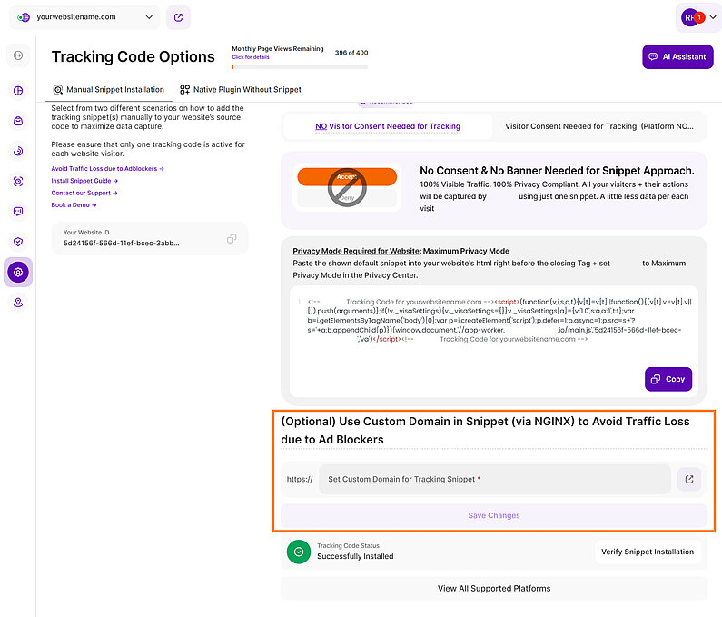Click the sidebar expand arrow icon

tap(18, 56)
